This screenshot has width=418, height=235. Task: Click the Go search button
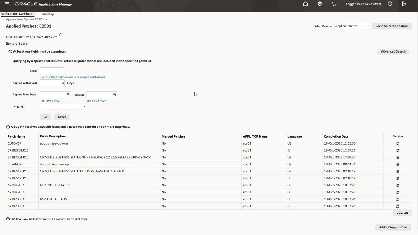point(46,117)
